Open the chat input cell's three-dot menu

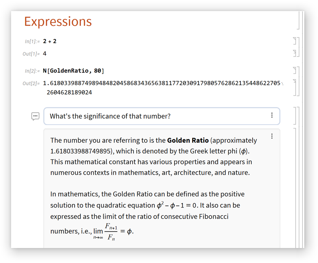(272, 115)
